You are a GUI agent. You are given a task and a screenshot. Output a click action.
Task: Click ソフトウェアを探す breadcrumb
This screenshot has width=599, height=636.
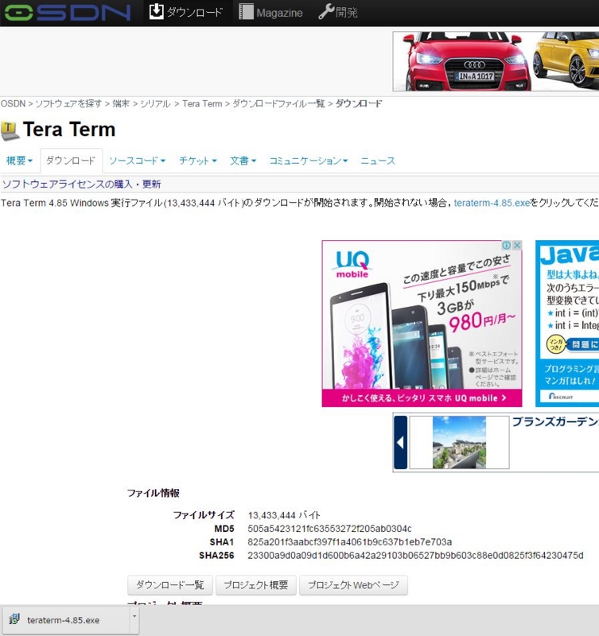68,104
